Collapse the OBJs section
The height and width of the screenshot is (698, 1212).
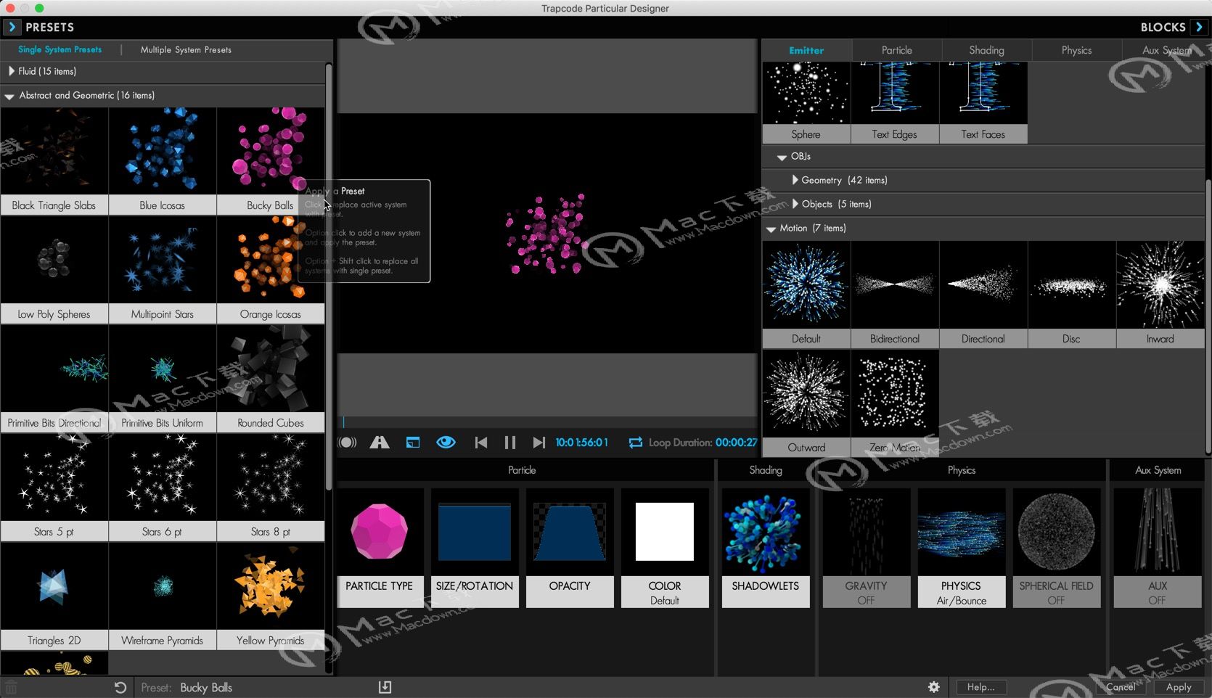coord(782,157)
